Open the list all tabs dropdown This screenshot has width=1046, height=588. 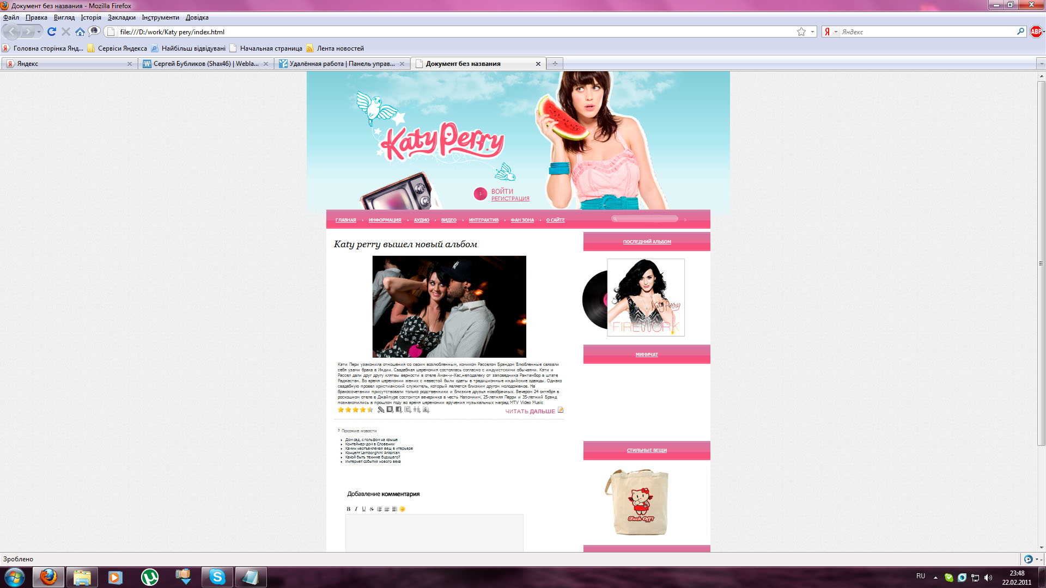1041,64
